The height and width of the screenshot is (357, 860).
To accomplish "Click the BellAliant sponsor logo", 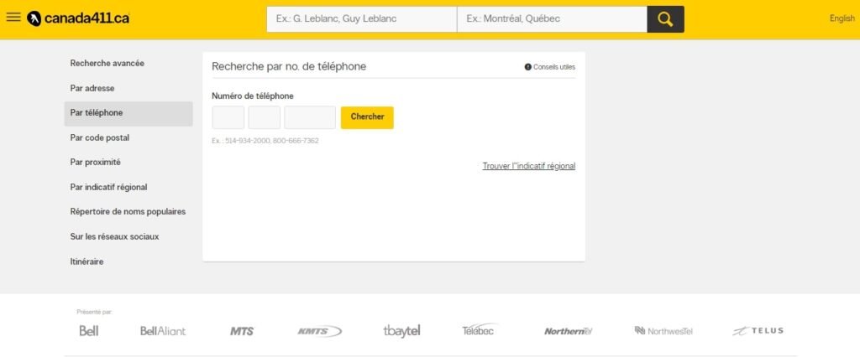I will (x=163, y=331).
